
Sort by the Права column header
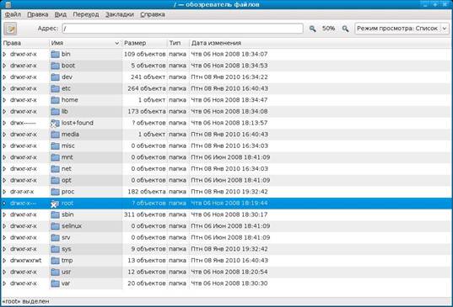25,43
